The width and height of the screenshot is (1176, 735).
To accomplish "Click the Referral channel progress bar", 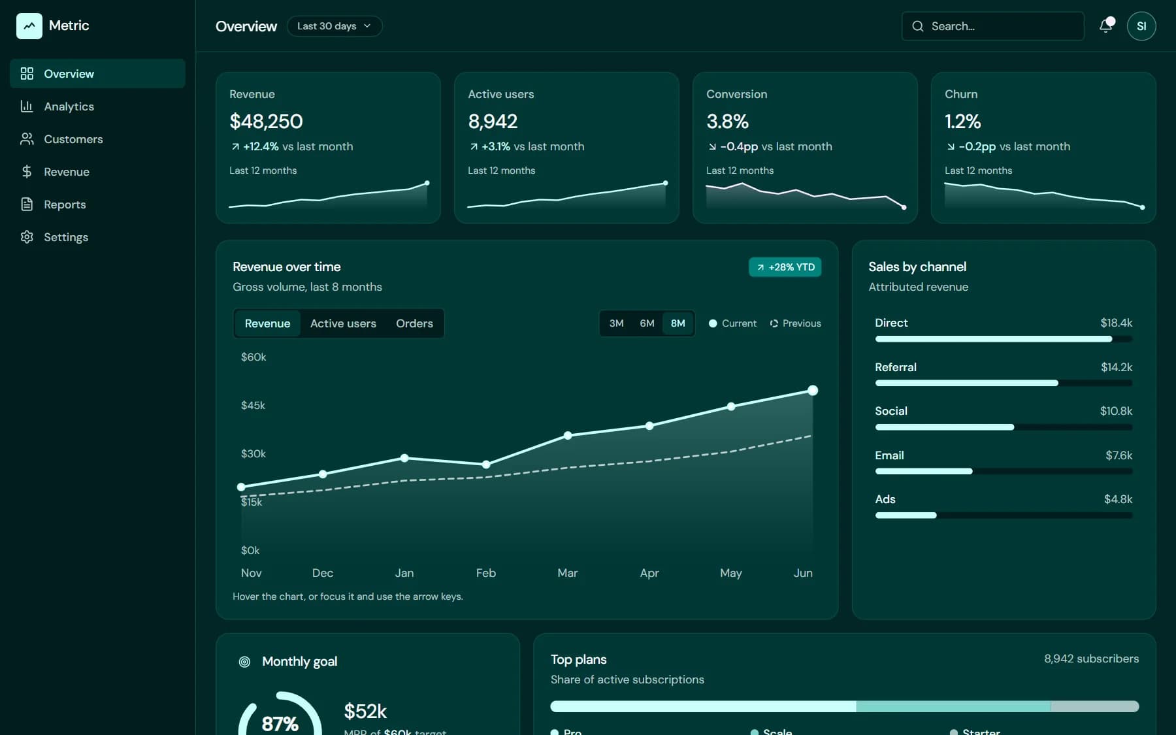I will pos(1004,383).
